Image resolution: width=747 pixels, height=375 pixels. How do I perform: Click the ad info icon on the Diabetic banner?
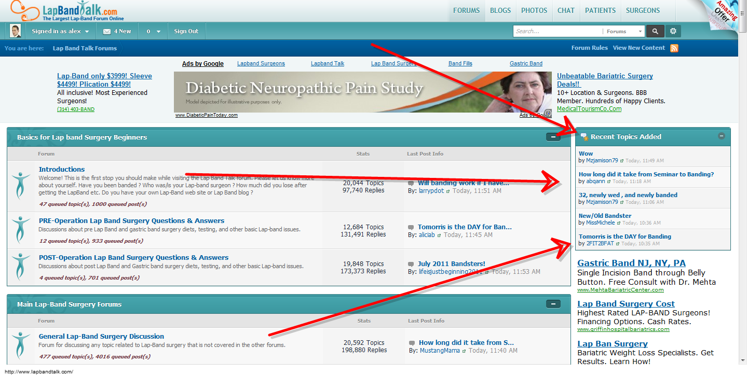tap(548, 114)
